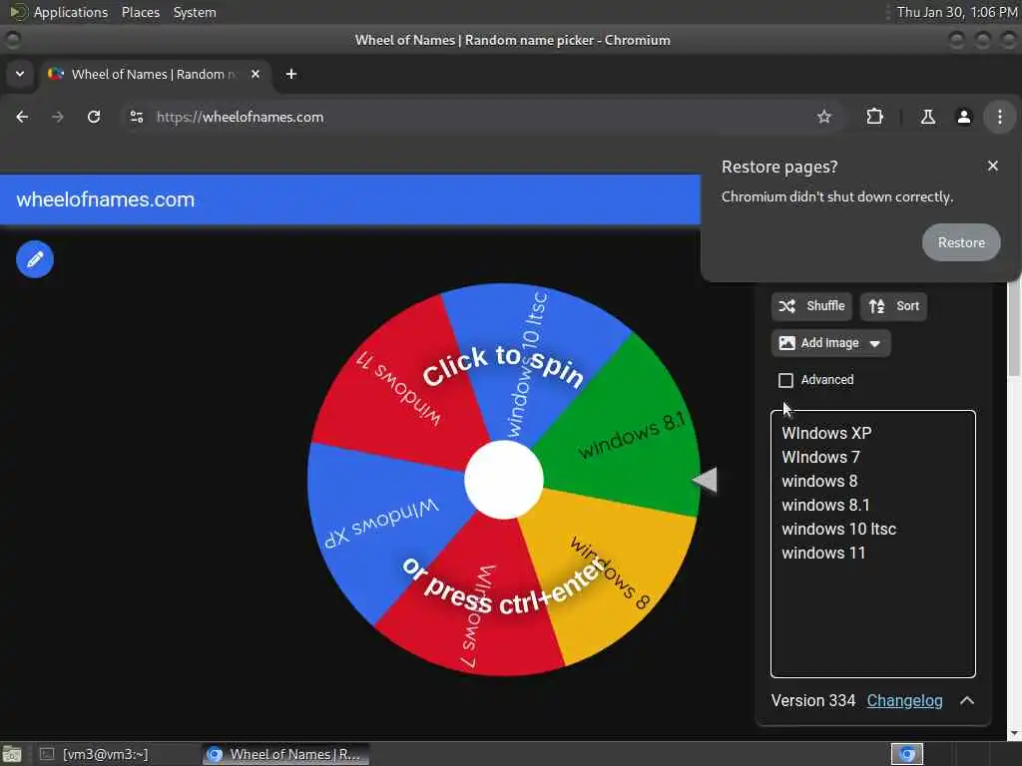Click the blue pencil edit button

tap(35, 259)
